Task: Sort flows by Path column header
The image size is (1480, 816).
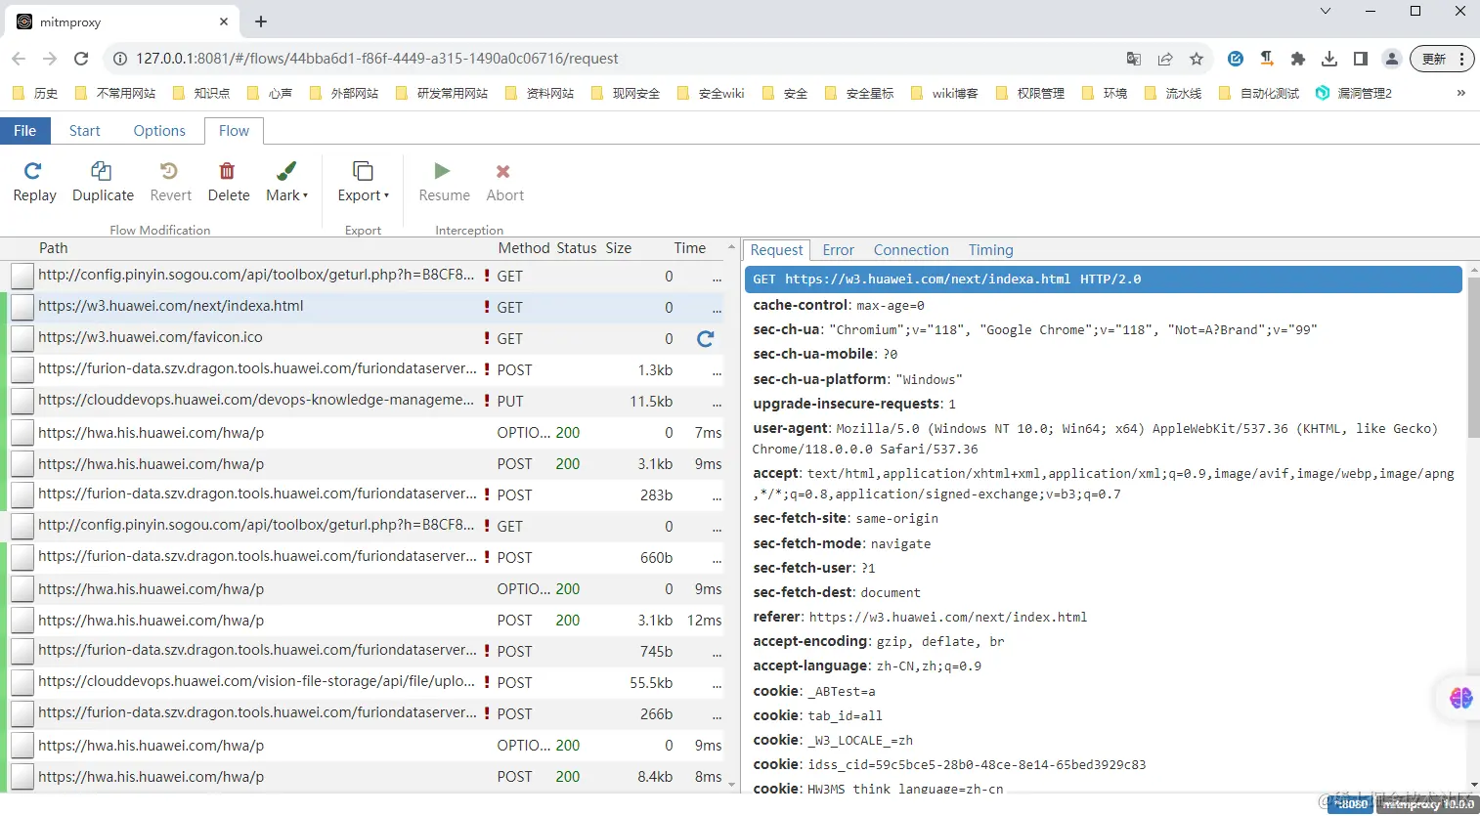Action: [x=54, y=248]
